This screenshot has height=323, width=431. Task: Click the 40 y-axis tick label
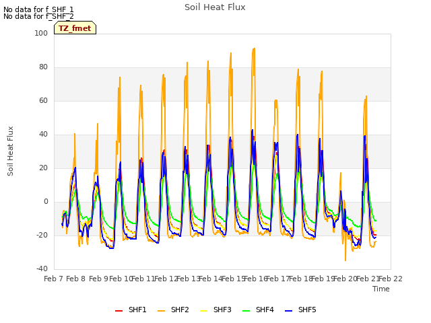pyautogui.click(x=43, y=135)
